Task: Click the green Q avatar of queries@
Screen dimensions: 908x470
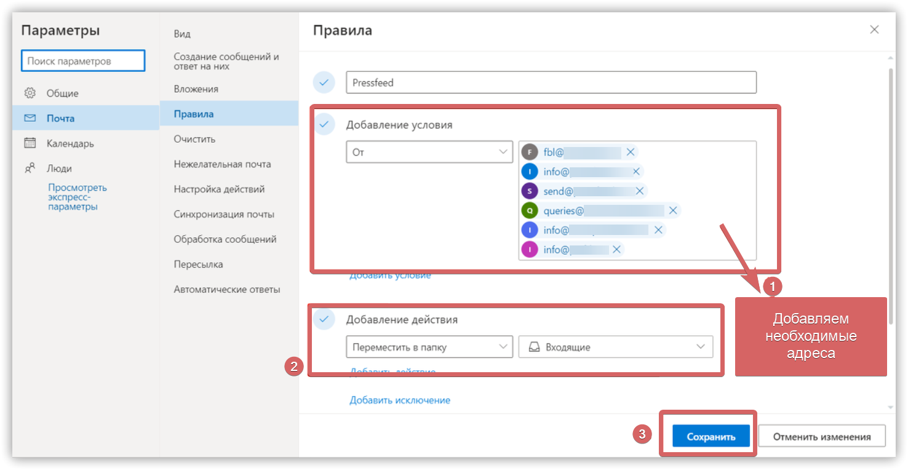Action: 530,211
